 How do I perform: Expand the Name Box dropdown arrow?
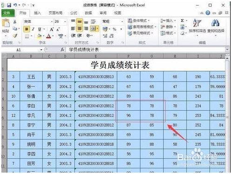click(41, 50)
